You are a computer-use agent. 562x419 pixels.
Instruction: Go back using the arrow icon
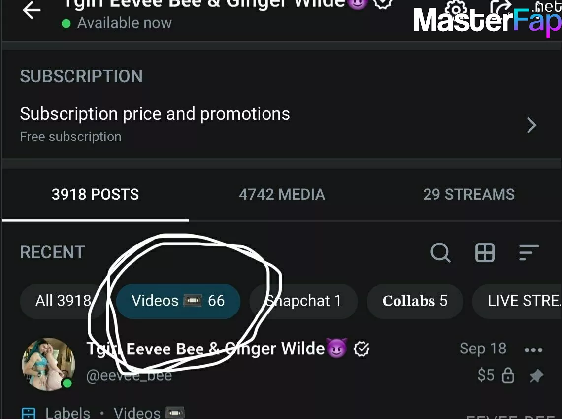click(32, 10)
